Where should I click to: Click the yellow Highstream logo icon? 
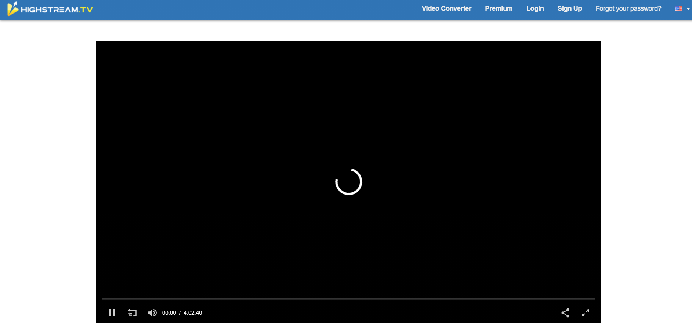tap(12, 9)
